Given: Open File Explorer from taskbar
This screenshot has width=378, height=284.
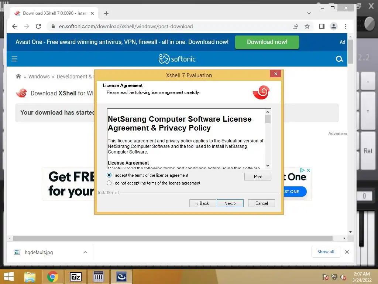Looking at the screenshot, I should tap(30, 277).
